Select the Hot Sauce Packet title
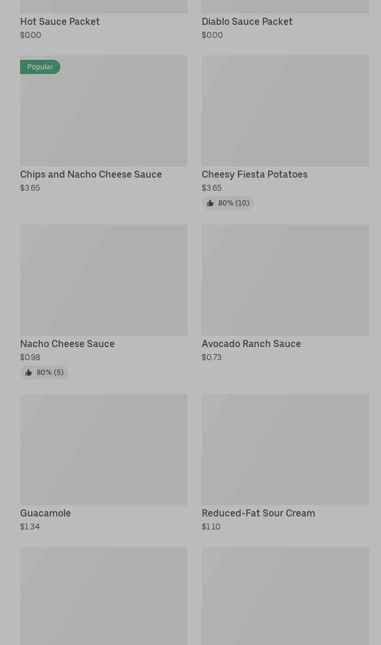The image size is (381, 645). pyautogui.click(x=60, y=21)
